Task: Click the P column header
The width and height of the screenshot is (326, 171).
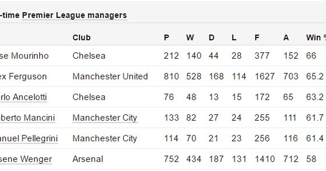Action: tap(167, 37)
